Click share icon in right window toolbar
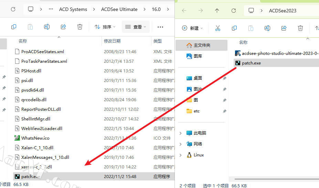 point(284,28)
